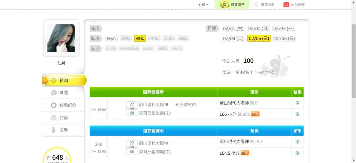Screen dimensions: 356x163
Task: Switch to 遊戲紀錄 sidebar tab
Action: pos(63,105)
